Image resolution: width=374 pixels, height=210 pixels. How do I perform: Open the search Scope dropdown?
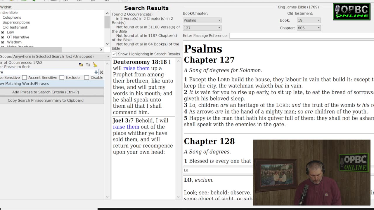coord(61,56)
